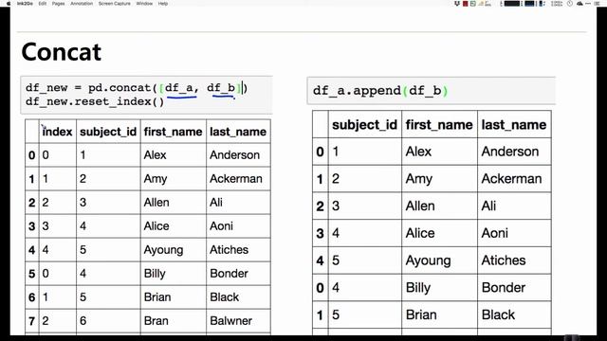Click the 'last_name' header in left table
Image resolution: width=607 pixels, height=341 pixels.
[x=238, y=132]
